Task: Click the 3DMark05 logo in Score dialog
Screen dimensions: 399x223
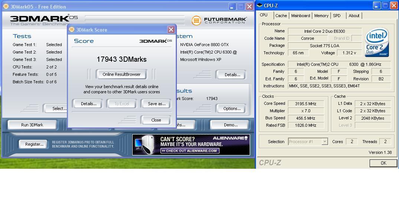Action: point(156,41)
